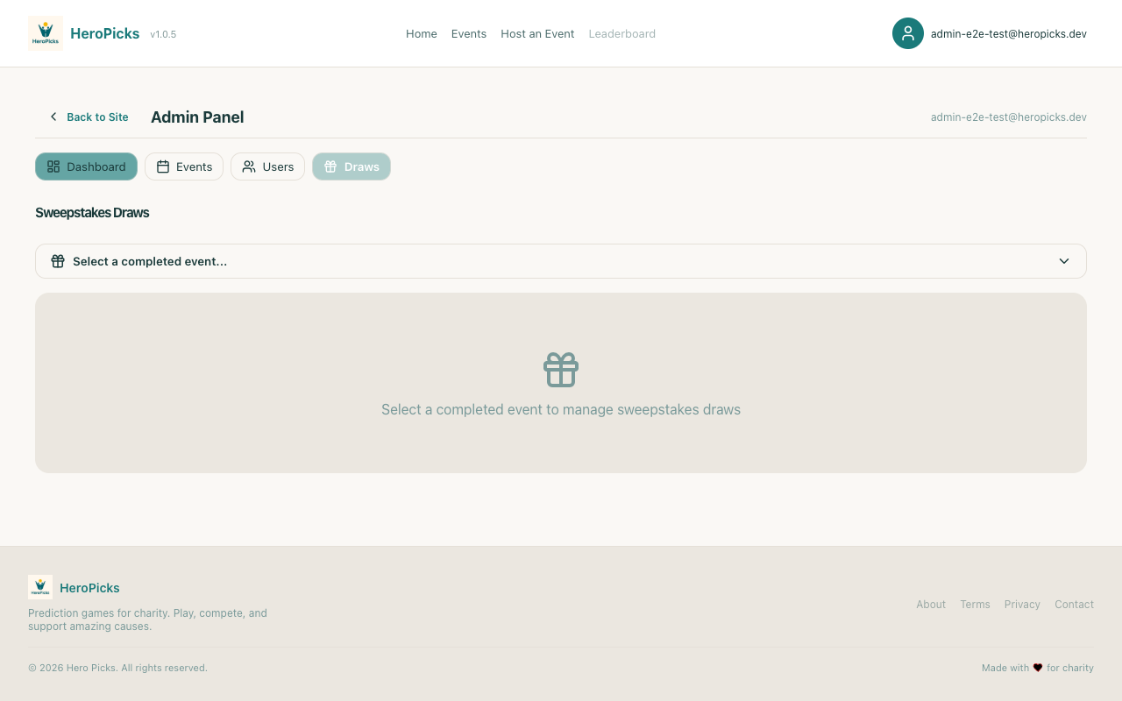
Task: Open the user avatar profile icon
Action: 907,33
